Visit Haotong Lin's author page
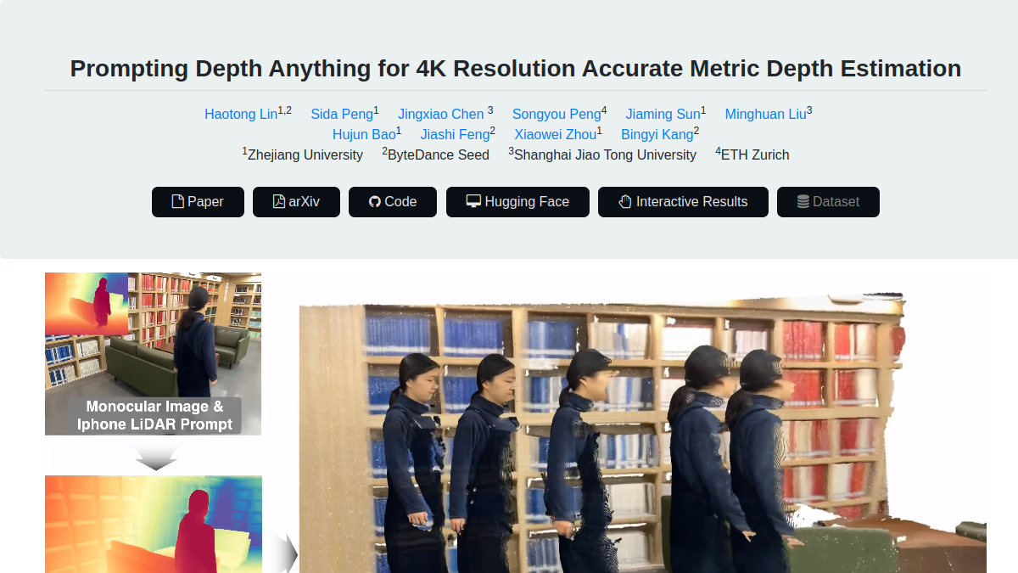The image size is (1018, 573). coord(241,114)
